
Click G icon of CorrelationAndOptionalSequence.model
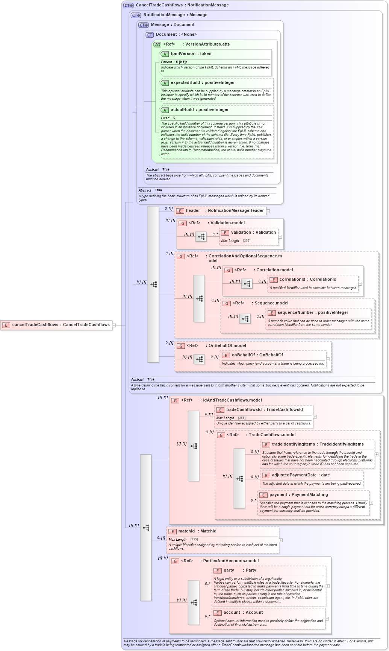pyautogui.click(x=180, y=256)
